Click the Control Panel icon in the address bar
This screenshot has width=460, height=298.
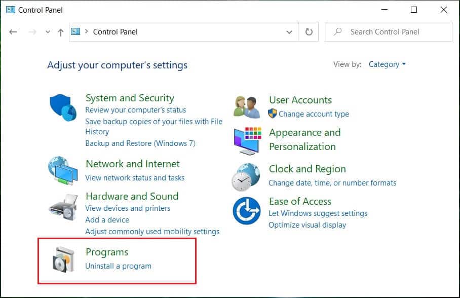tap(75, 31)
